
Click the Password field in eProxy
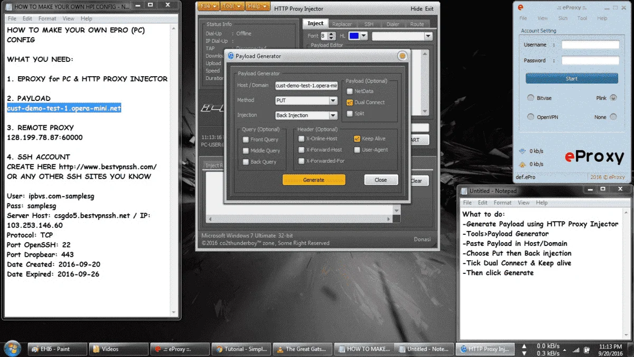pos(590,60)
